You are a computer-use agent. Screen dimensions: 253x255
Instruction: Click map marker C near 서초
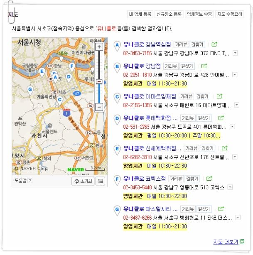click(60, 101)
